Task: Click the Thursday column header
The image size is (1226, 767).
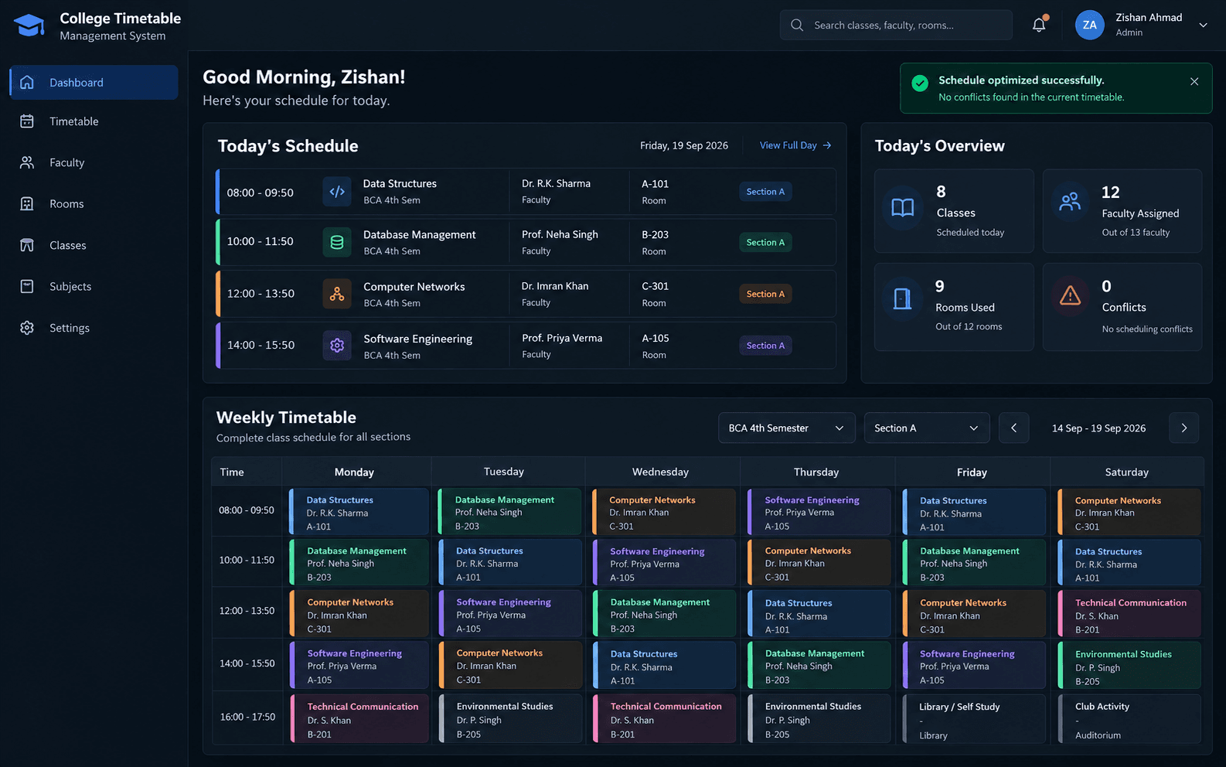Action: pos(816,472)
